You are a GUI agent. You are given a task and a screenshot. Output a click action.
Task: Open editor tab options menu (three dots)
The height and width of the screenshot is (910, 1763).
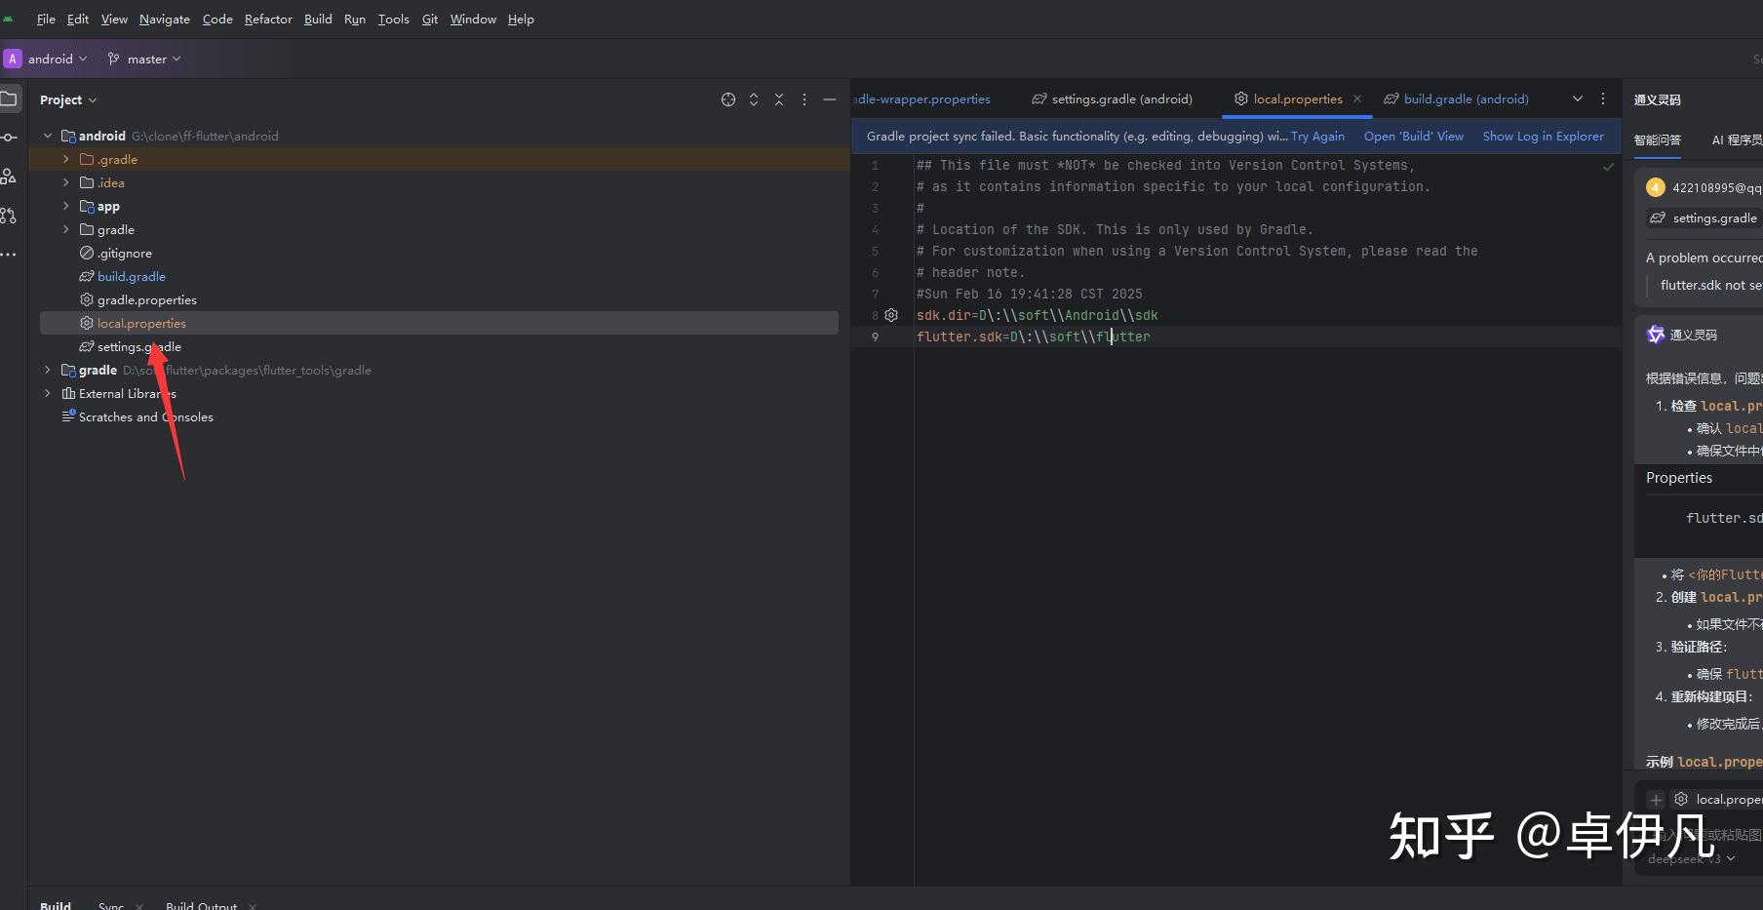click(1602, 99)
